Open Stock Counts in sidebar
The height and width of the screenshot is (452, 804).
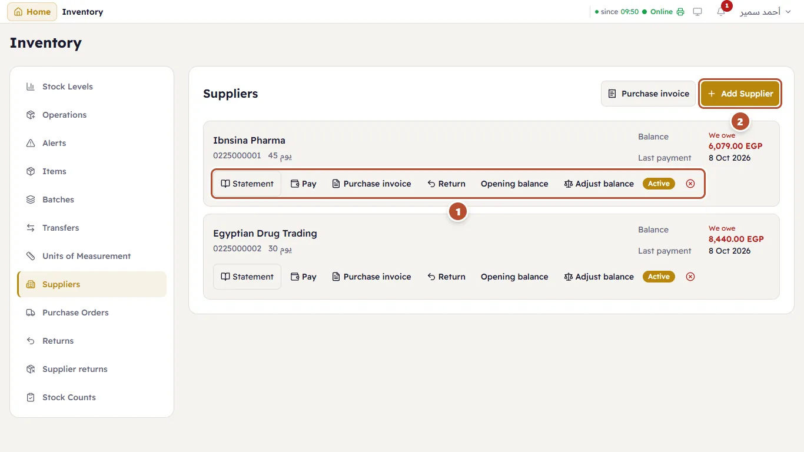[92, 397]
